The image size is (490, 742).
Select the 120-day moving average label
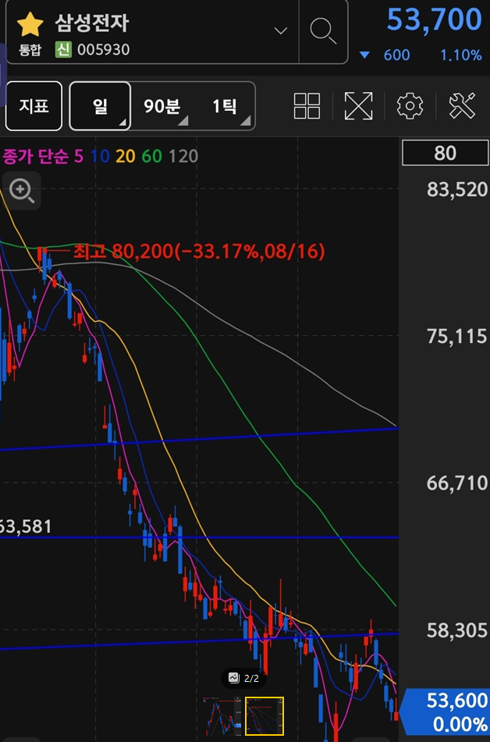(x=183, y=156)
